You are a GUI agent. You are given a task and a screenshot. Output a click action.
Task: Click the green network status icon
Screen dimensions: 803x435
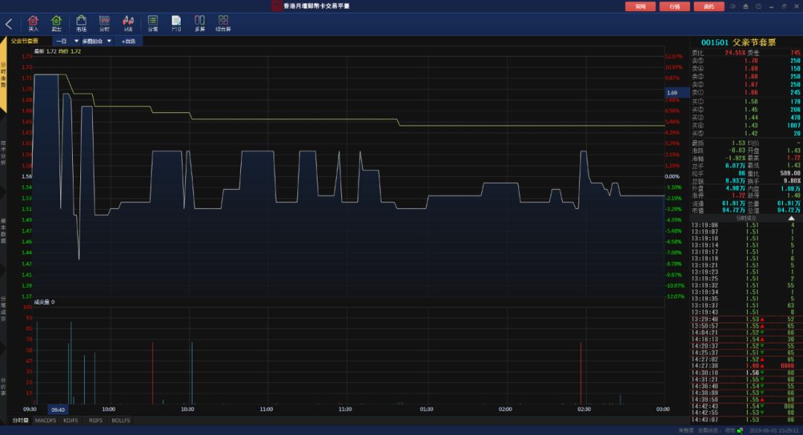pyautogui.click(x=740, y=431)
